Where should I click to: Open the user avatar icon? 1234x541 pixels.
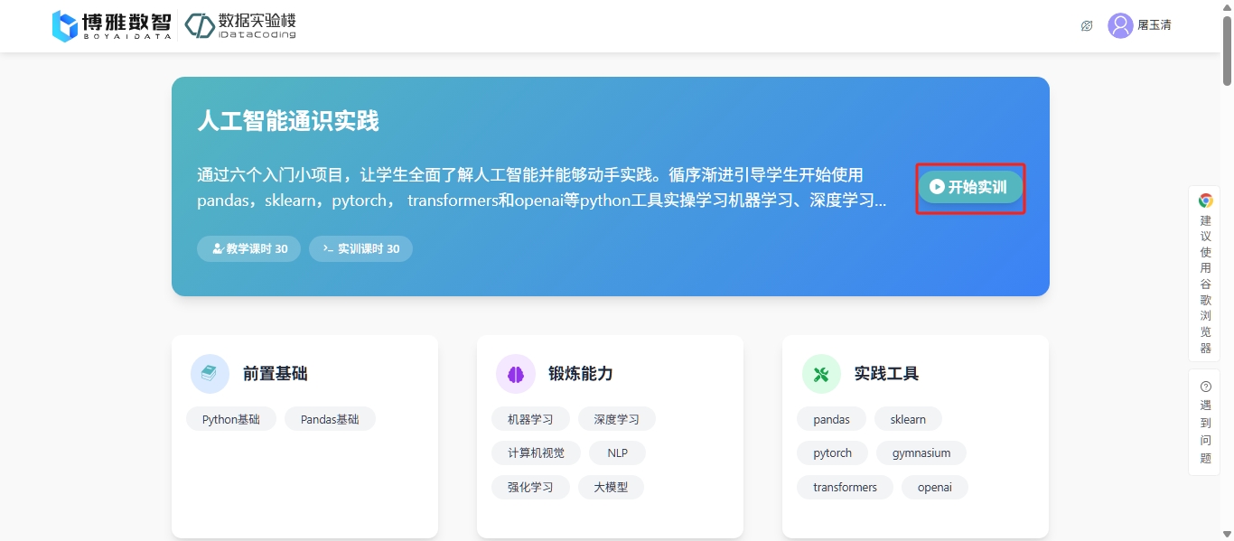(x=1120, y=25)
